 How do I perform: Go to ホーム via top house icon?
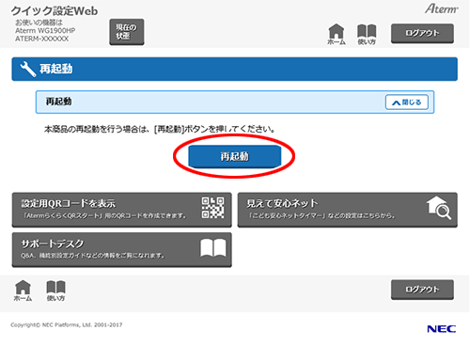point(337,34)
